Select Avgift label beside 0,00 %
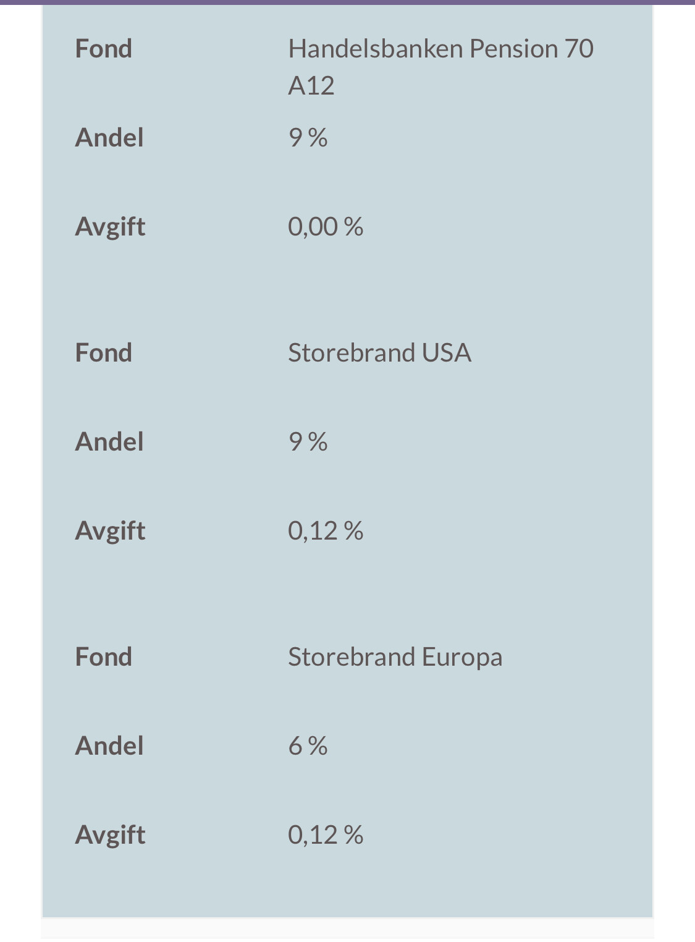 tap(110, 226)
